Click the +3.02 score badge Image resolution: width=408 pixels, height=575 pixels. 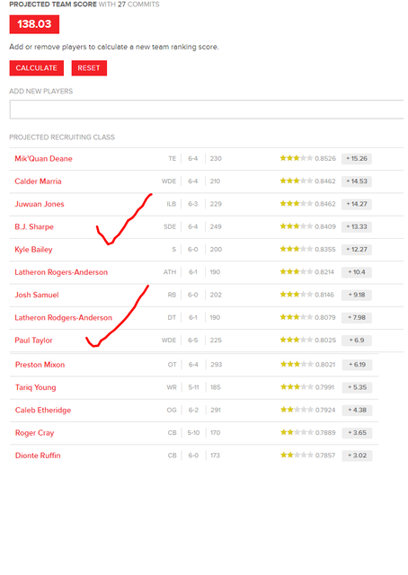coord(357,456)
